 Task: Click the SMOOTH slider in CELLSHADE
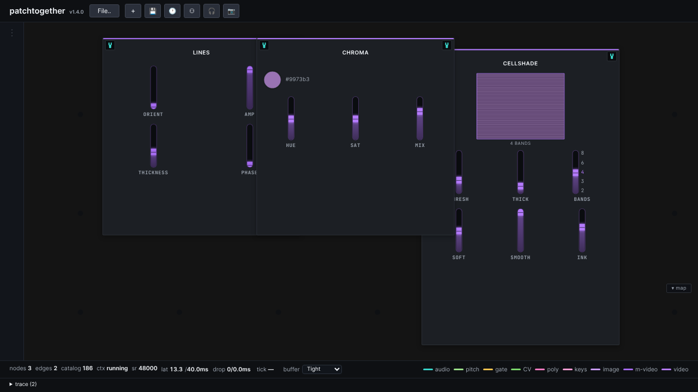coord(521,231)
